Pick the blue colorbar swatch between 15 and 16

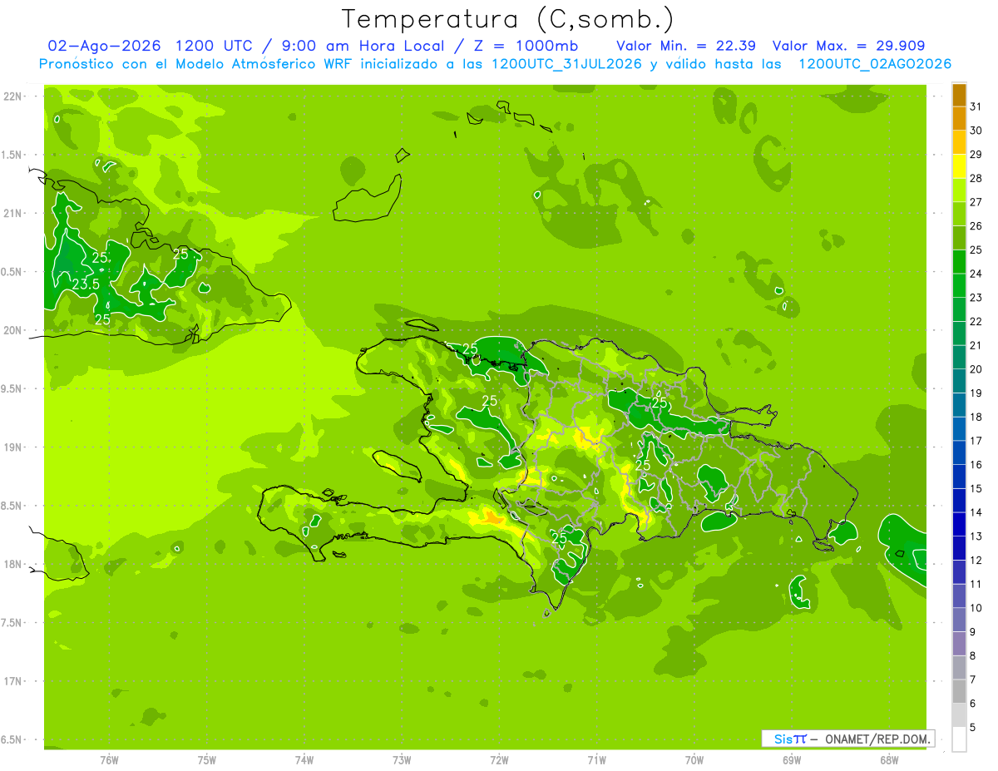tap(959, 477)
